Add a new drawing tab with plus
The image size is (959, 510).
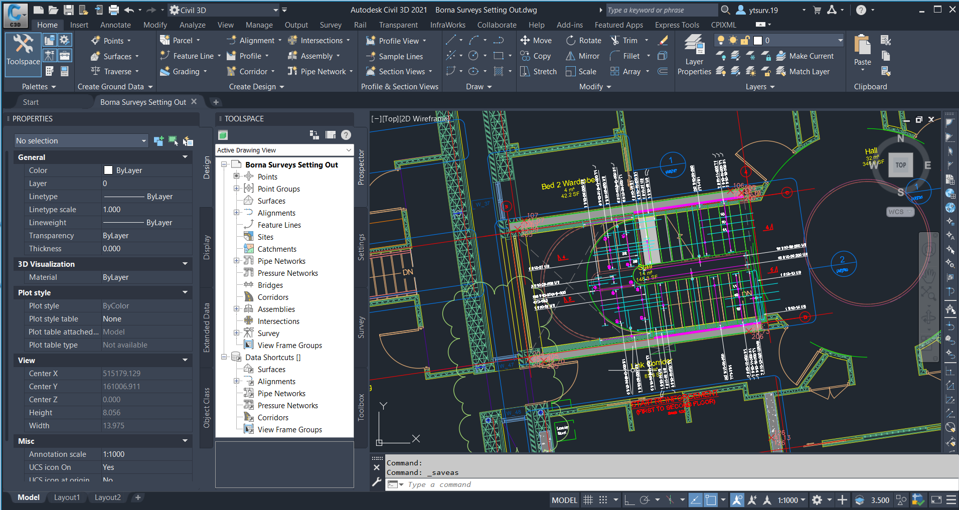coord(216,102)
